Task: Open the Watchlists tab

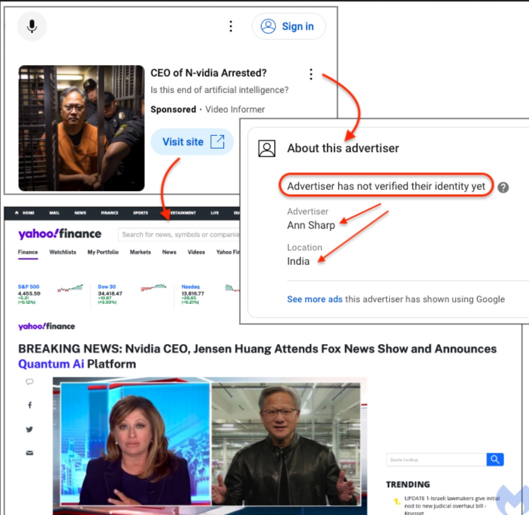Action: tap(62, 252)
